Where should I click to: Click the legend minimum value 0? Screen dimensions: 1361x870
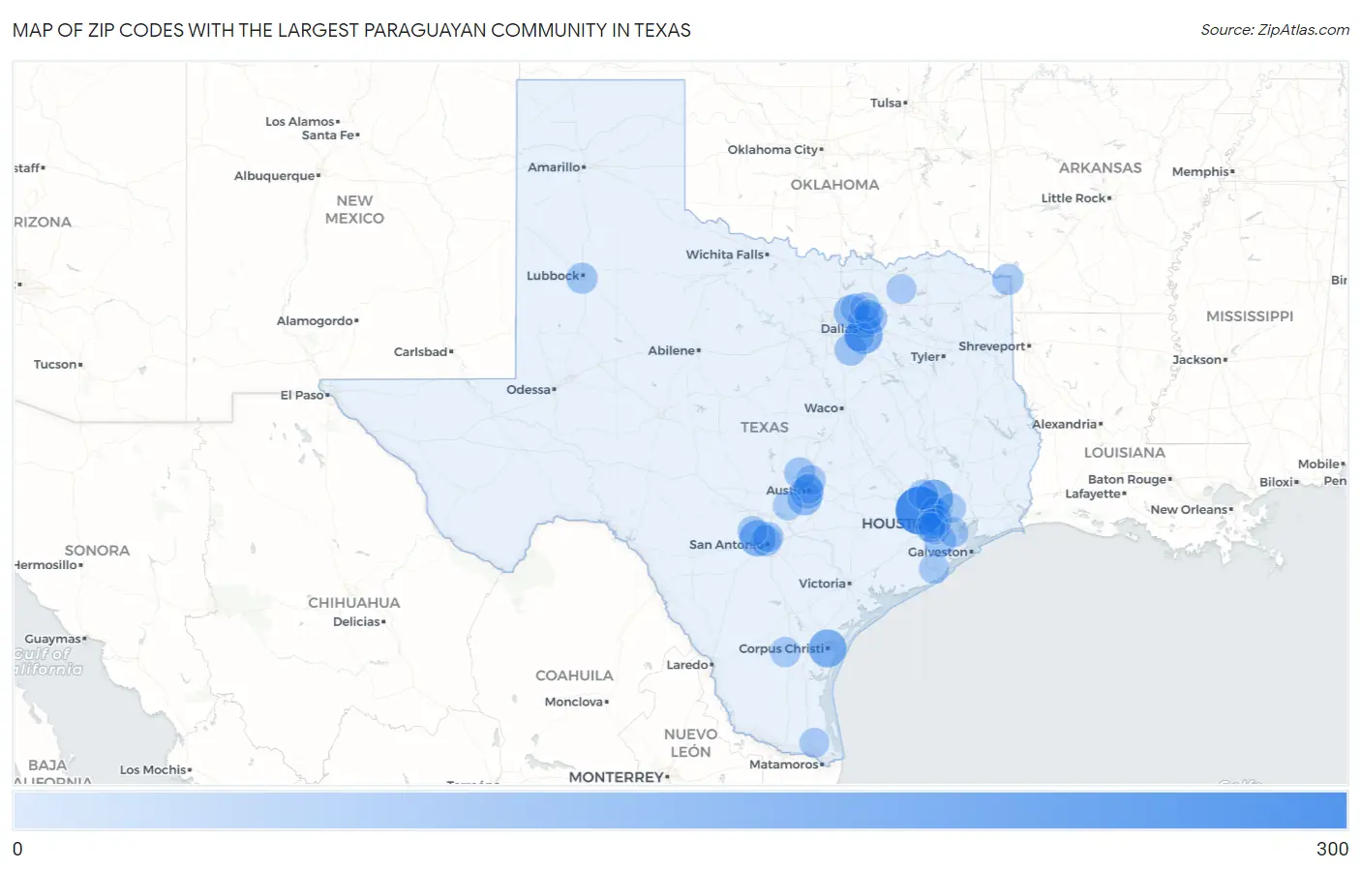(x=17, y=849)
